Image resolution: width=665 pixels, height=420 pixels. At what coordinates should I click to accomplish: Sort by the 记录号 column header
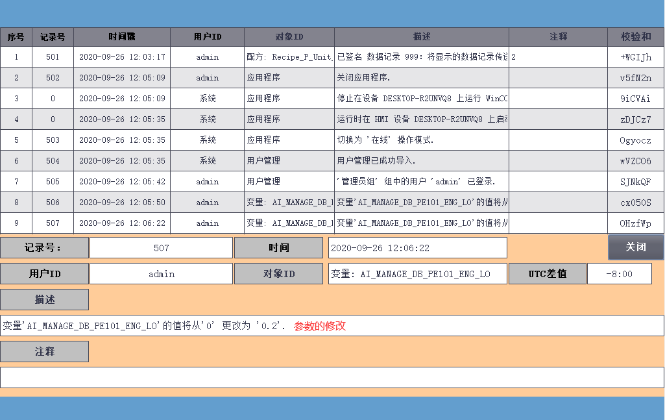point(53,37)
